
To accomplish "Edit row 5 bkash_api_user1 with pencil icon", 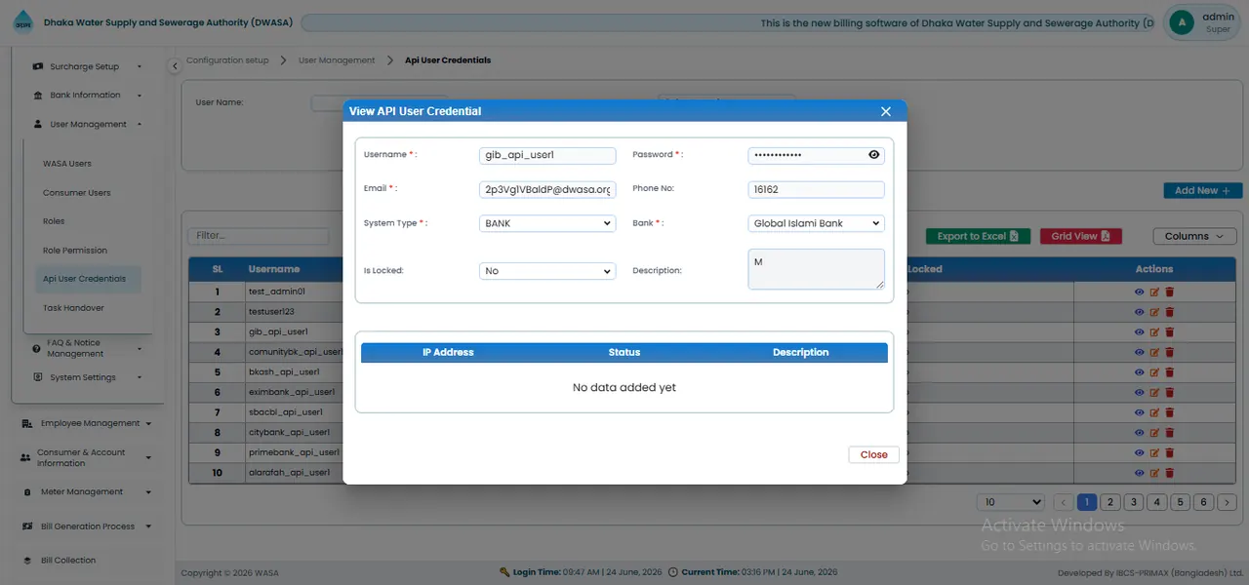I will pyautogui.click(x=1154, y=372).
